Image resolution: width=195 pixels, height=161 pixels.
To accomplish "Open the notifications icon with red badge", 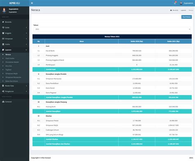I will [175, 3].
